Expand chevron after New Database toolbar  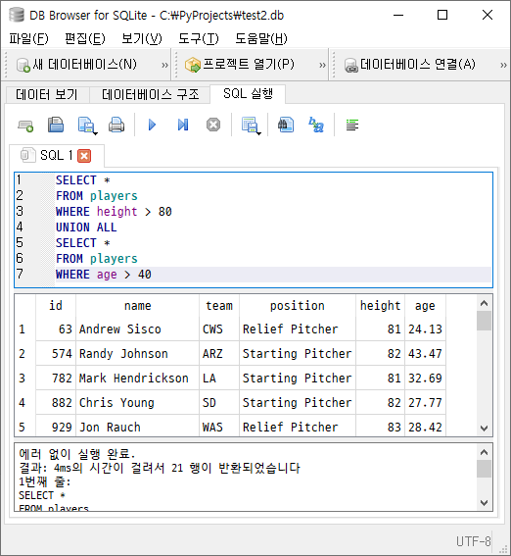(164, 65)
